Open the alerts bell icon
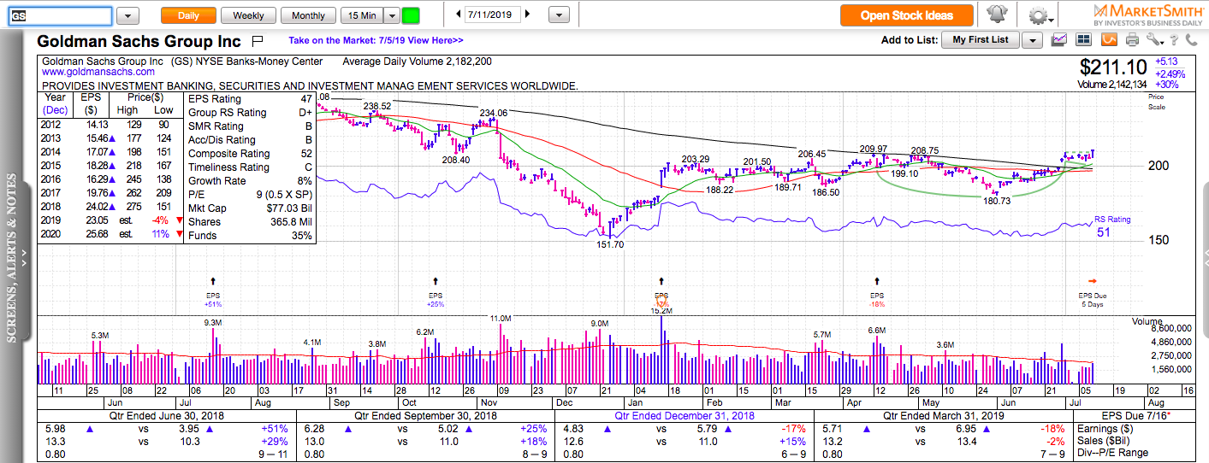 (x=997, y=15)
